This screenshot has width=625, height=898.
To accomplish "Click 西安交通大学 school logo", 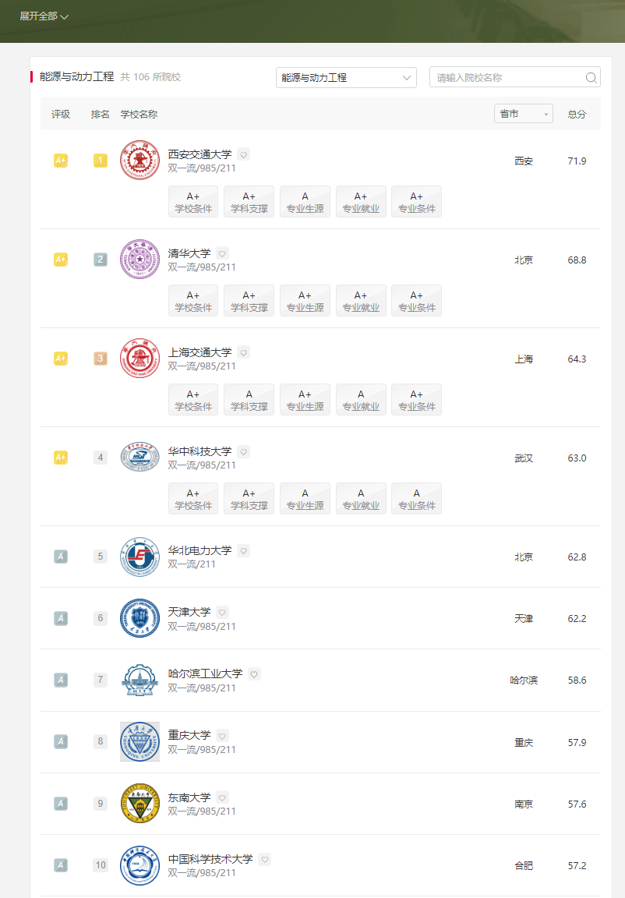I will click(x=139, y=161).
